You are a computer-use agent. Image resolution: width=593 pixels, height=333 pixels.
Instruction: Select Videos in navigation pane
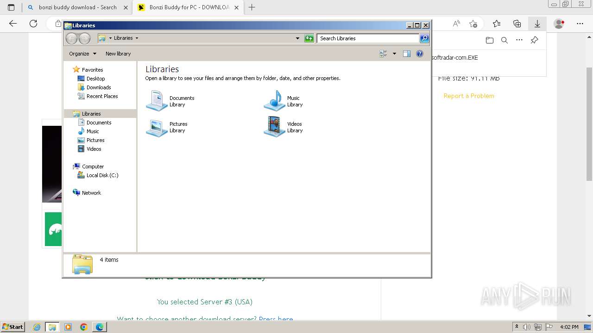point(94,149)
